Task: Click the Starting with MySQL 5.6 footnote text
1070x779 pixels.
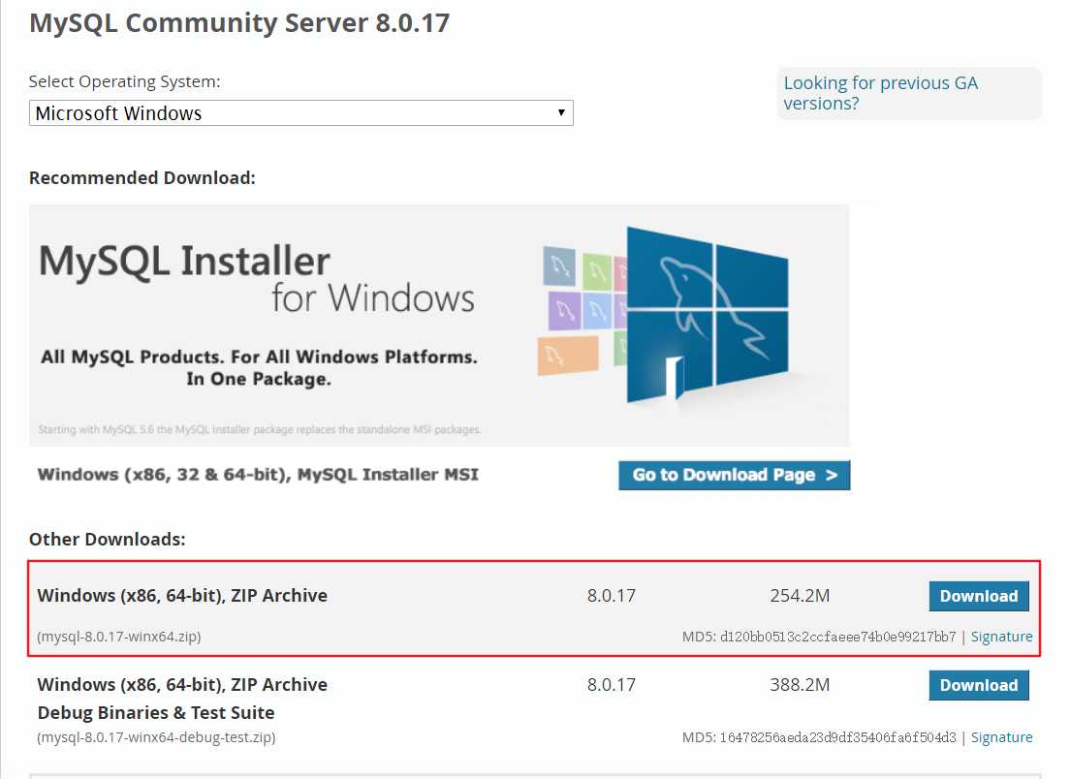Action: point(260,430)
